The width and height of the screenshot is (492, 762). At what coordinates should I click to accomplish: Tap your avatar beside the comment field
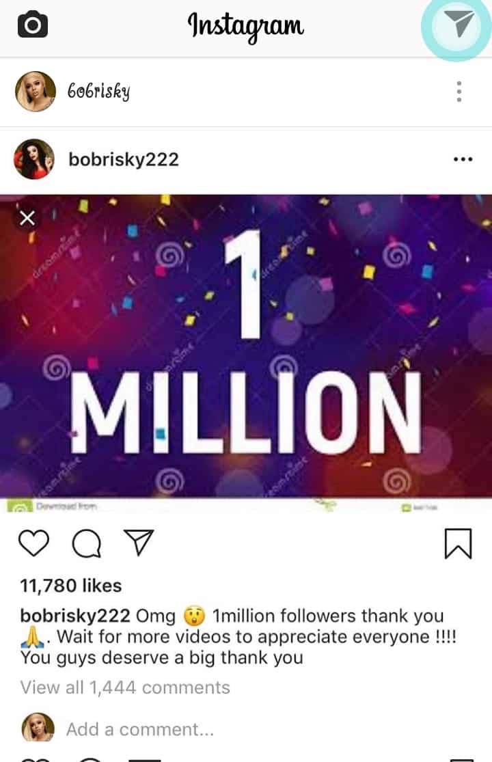coord(38,729)
